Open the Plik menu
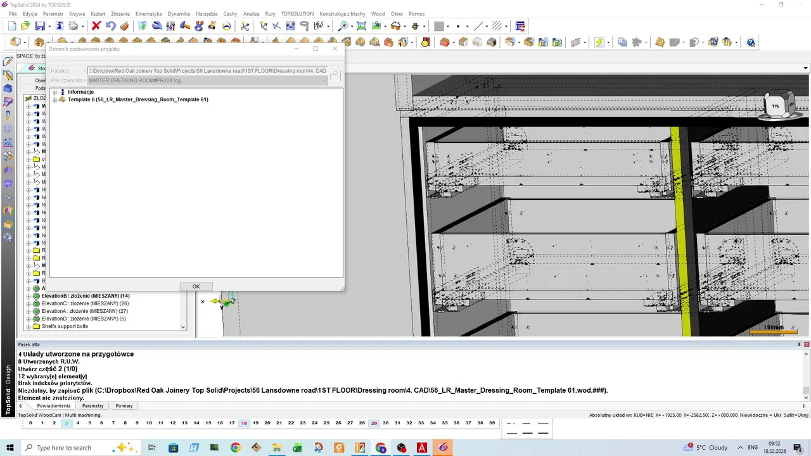 point(13,13)
